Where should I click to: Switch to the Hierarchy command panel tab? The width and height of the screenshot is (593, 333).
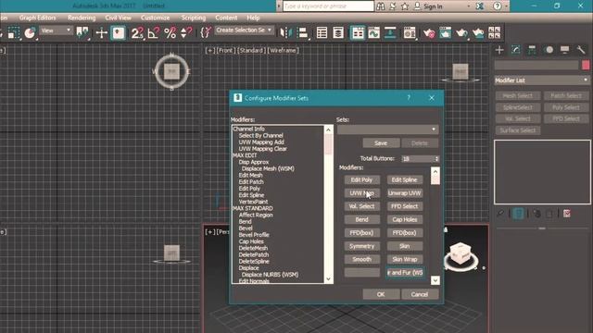pyautogui.click(x=532, y=50)
